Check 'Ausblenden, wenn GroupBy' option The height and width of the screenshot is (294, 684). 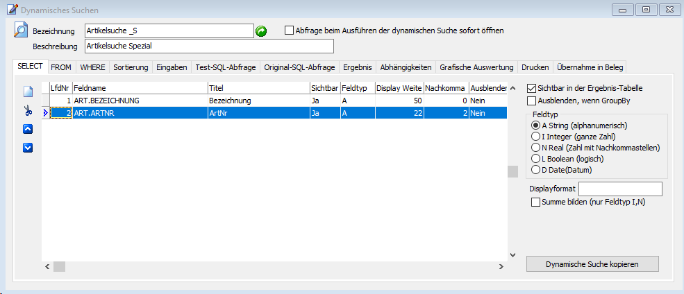coord(532,101)
